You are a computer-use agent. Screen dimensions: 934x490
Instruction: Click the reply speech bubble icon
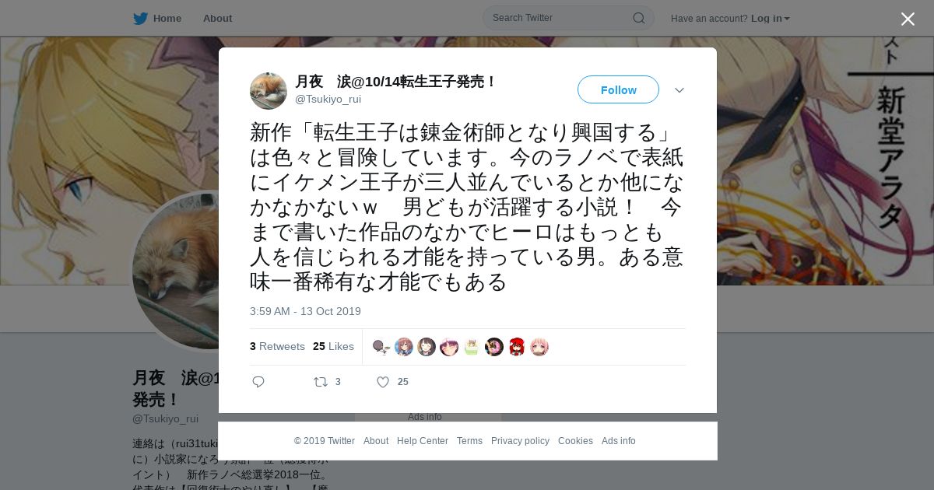[x=258, y=382]
